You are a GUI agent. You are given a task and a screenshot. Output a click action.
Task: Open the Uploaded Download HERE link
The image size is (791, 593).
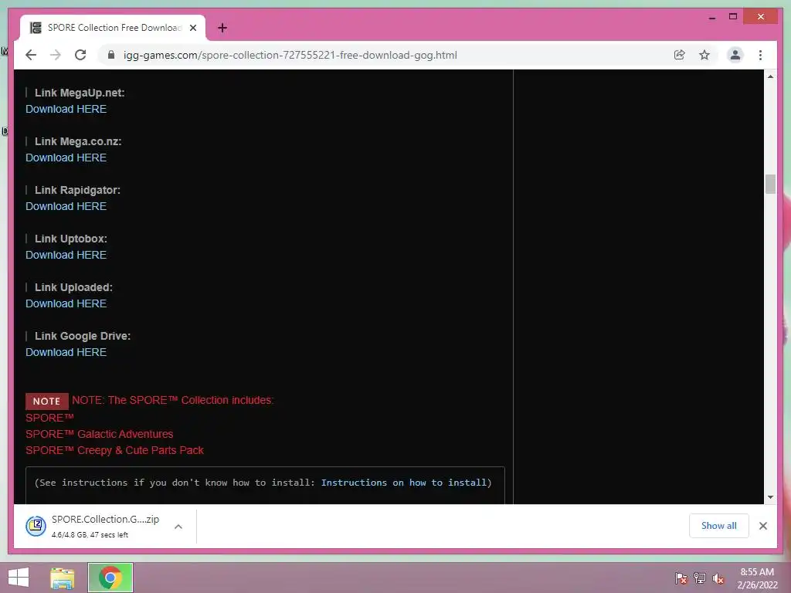point(66,303)
